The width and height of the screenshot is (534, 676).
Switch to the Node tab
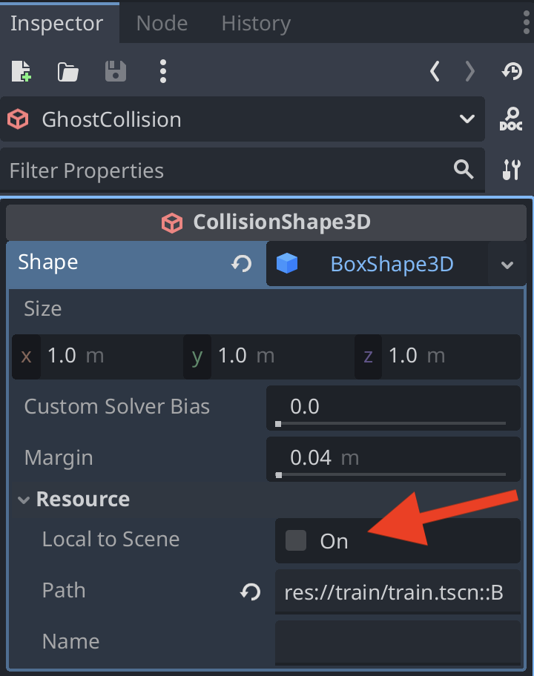coord(162,24)
